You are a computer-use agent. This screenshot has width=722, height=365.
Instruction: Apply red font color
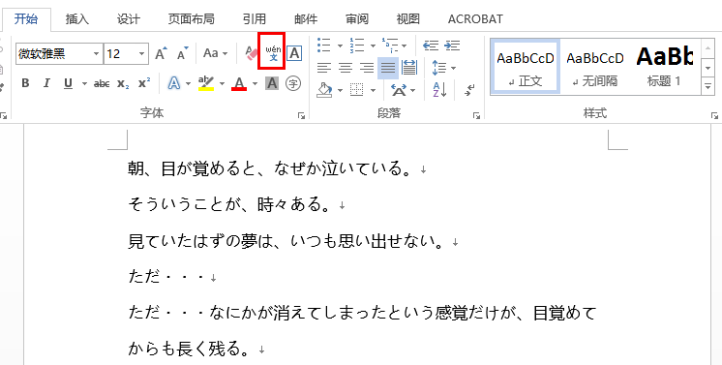(239, 83)
